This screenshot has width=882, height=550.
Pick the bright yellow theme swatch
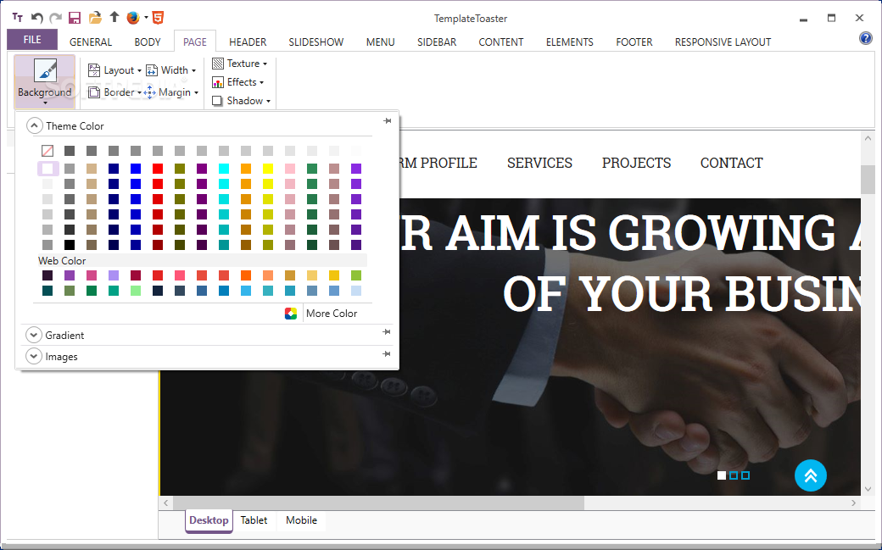[268, 169]
